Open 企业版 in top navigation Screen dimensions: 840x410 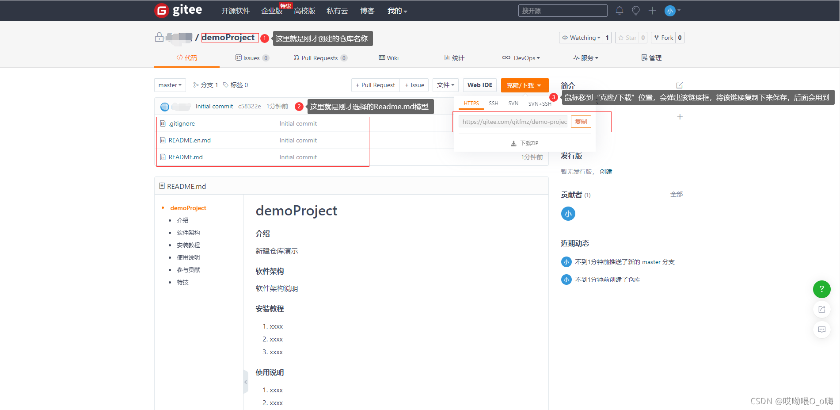(x=272, y=11)
